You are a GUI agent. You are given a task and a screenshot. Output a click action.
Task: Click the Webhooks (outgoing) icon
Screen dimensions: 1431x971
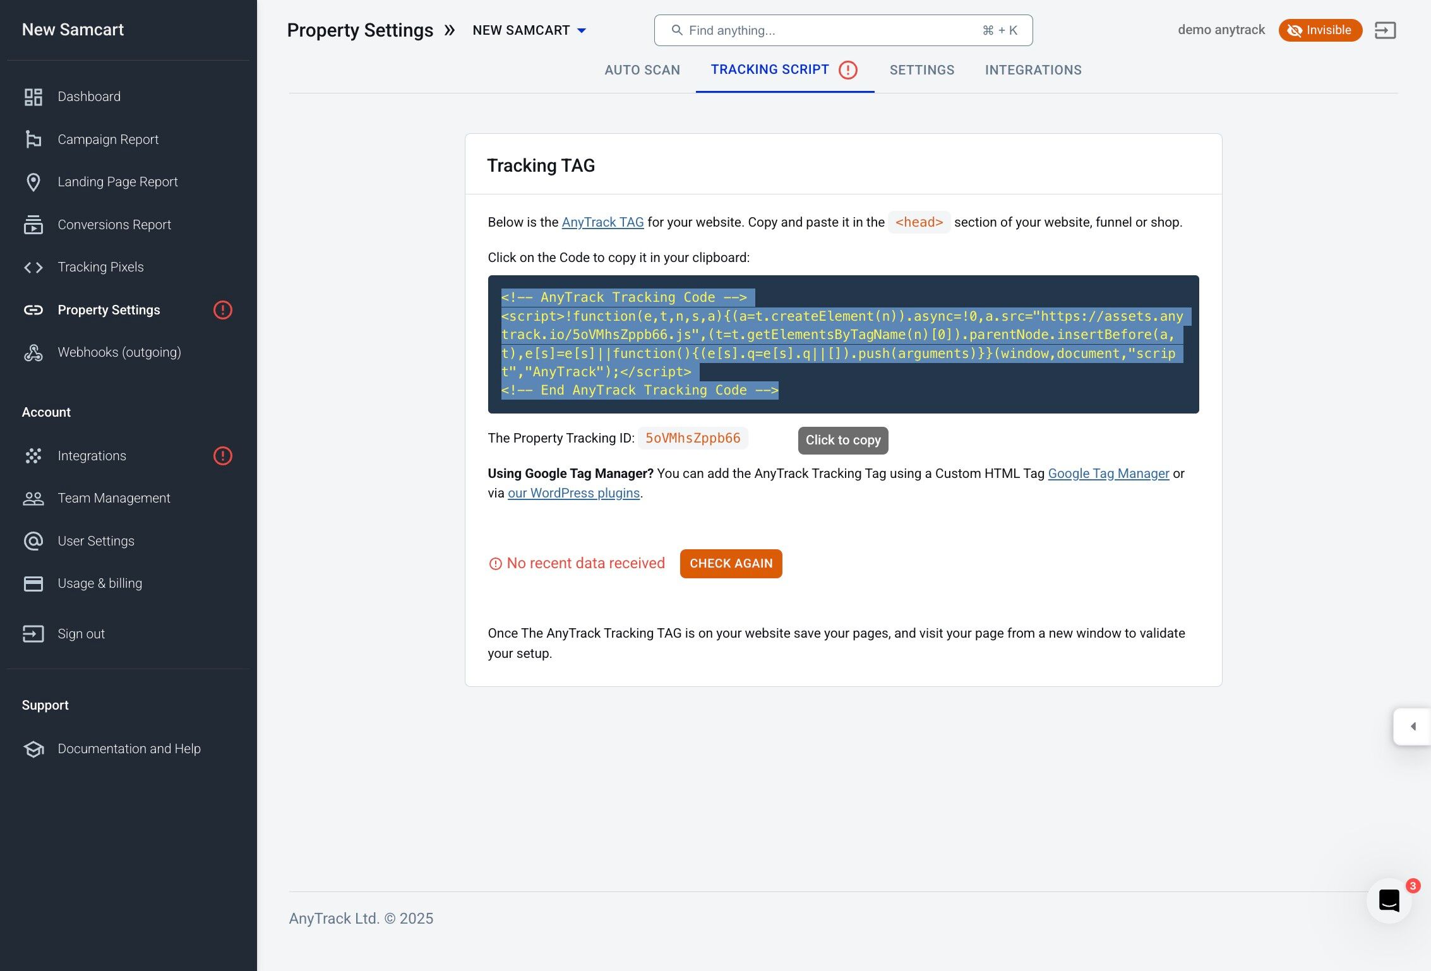point(33,352)
